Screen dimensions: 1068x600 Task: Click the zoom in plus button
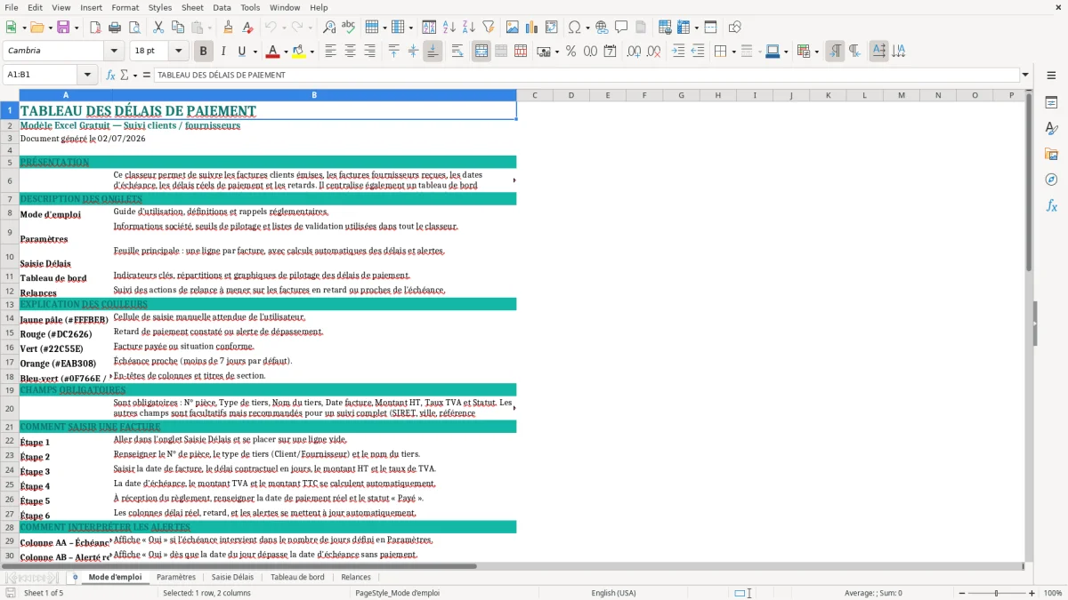point(1033,593)
